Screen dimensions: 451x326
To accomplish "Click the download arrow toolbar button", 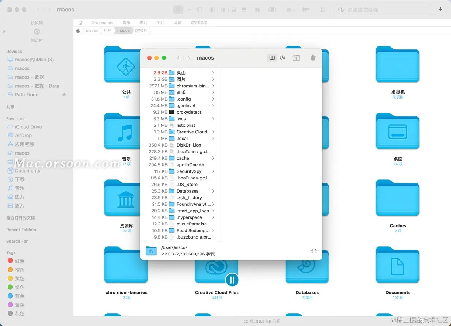I will (x=440, y=10).
